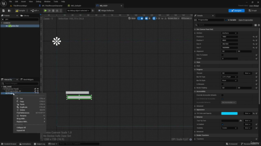Open the Details property matrix grid icon

pos(256,25)
